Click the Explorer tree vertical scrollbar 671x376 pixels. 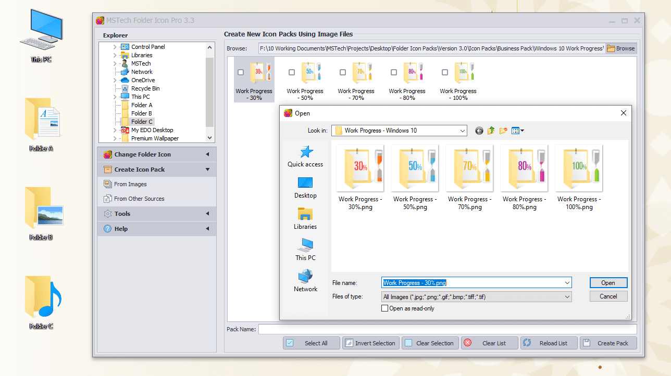point(210,92)
